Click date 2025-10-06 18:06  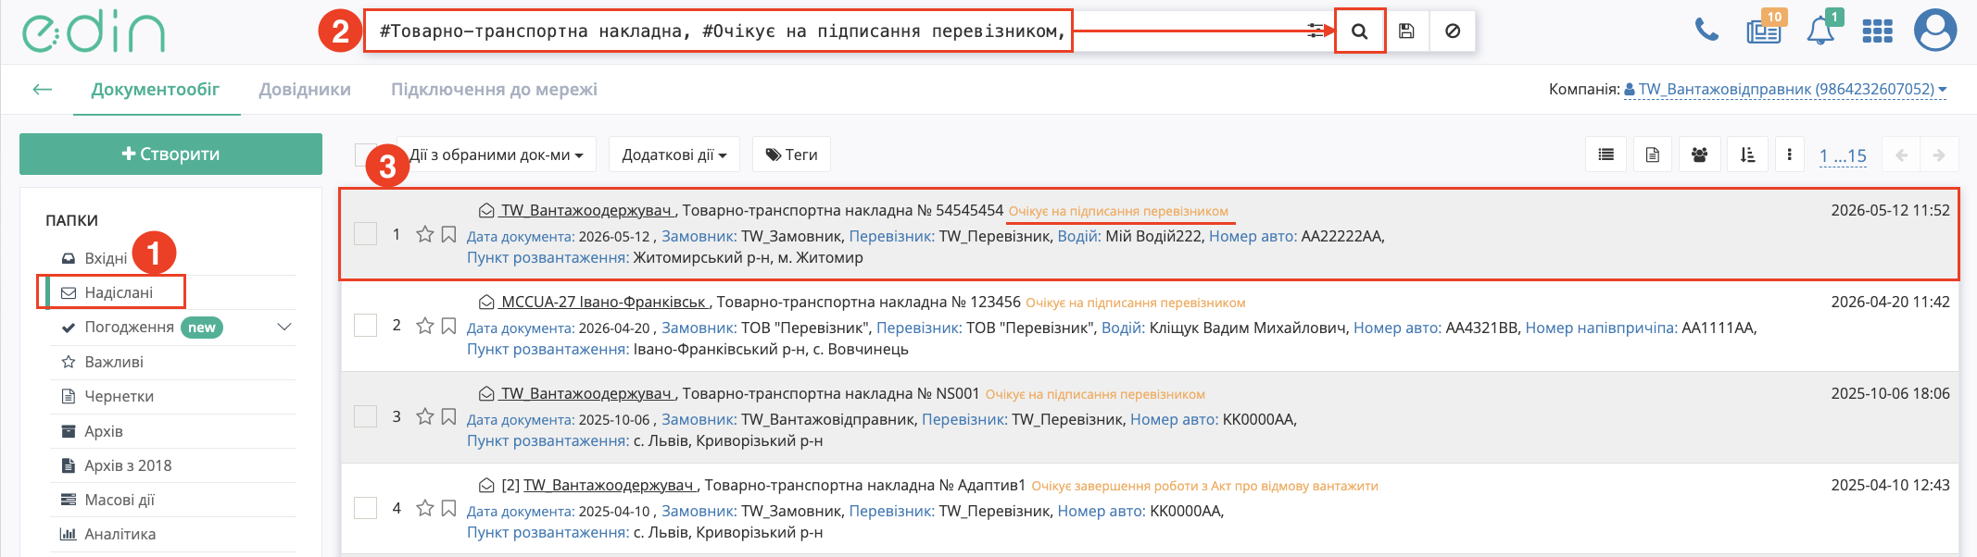1890,393
